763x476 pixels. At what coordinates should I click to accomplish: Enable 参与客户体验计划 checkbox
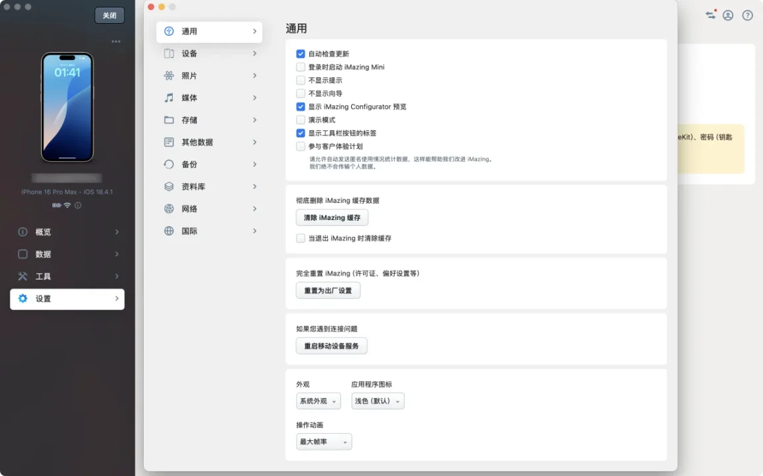click(301, 146)
